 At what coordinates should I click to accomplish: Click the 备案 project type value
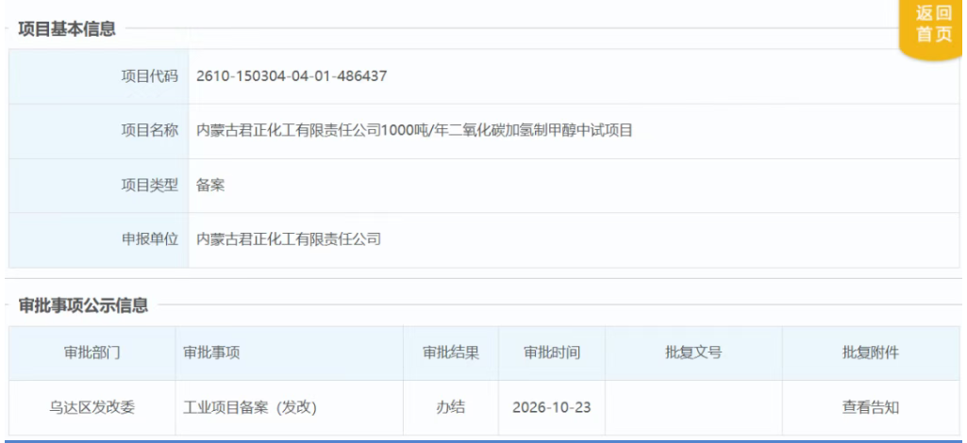coord(210,185)
